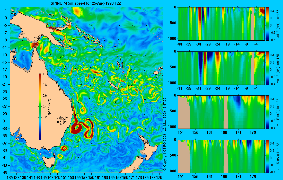Click the small red ring eddy near 151, -38
The height and width of the screenshot is (180, 283).
pos(64,148)
